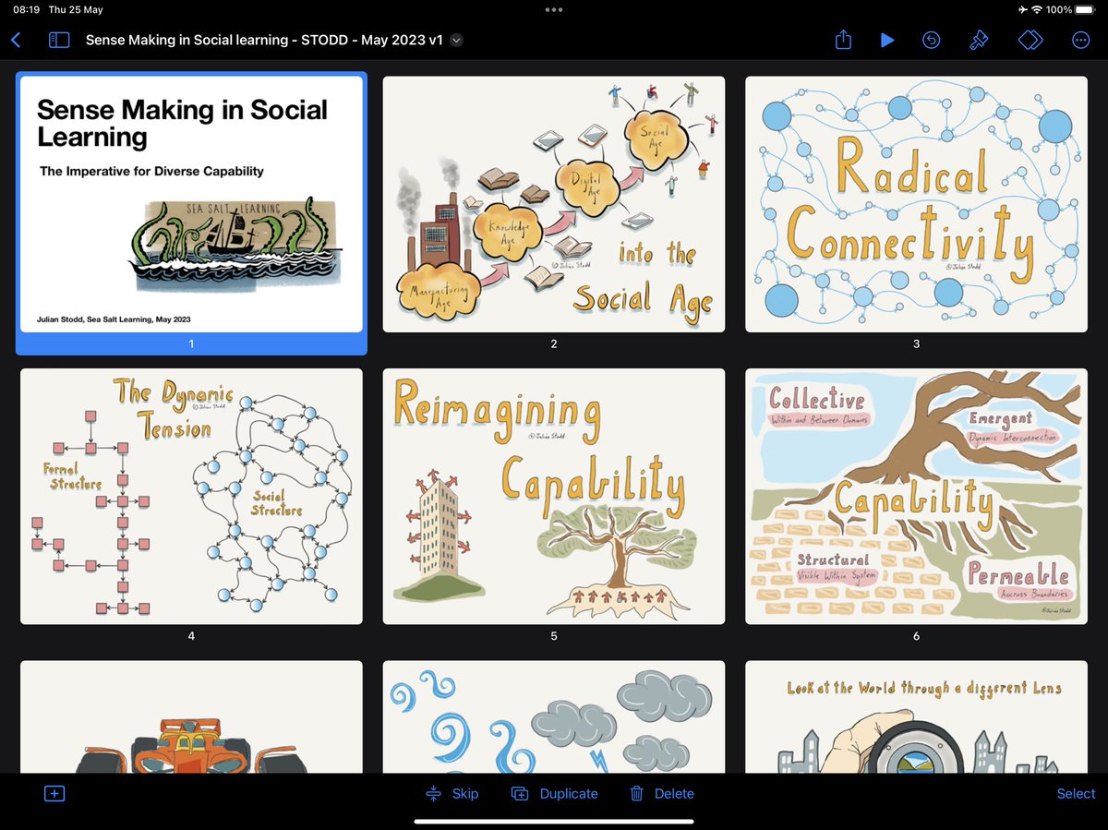Play the slideshow

[x=887, y=40]
